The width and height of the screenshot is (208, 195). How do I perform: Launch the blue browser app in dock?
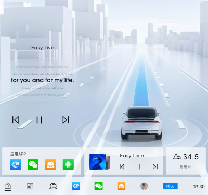click(76, 186)
